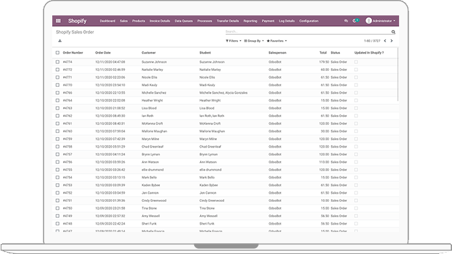
Task: Click customer Cindy Greenwood cell
Action: (154, 201)
